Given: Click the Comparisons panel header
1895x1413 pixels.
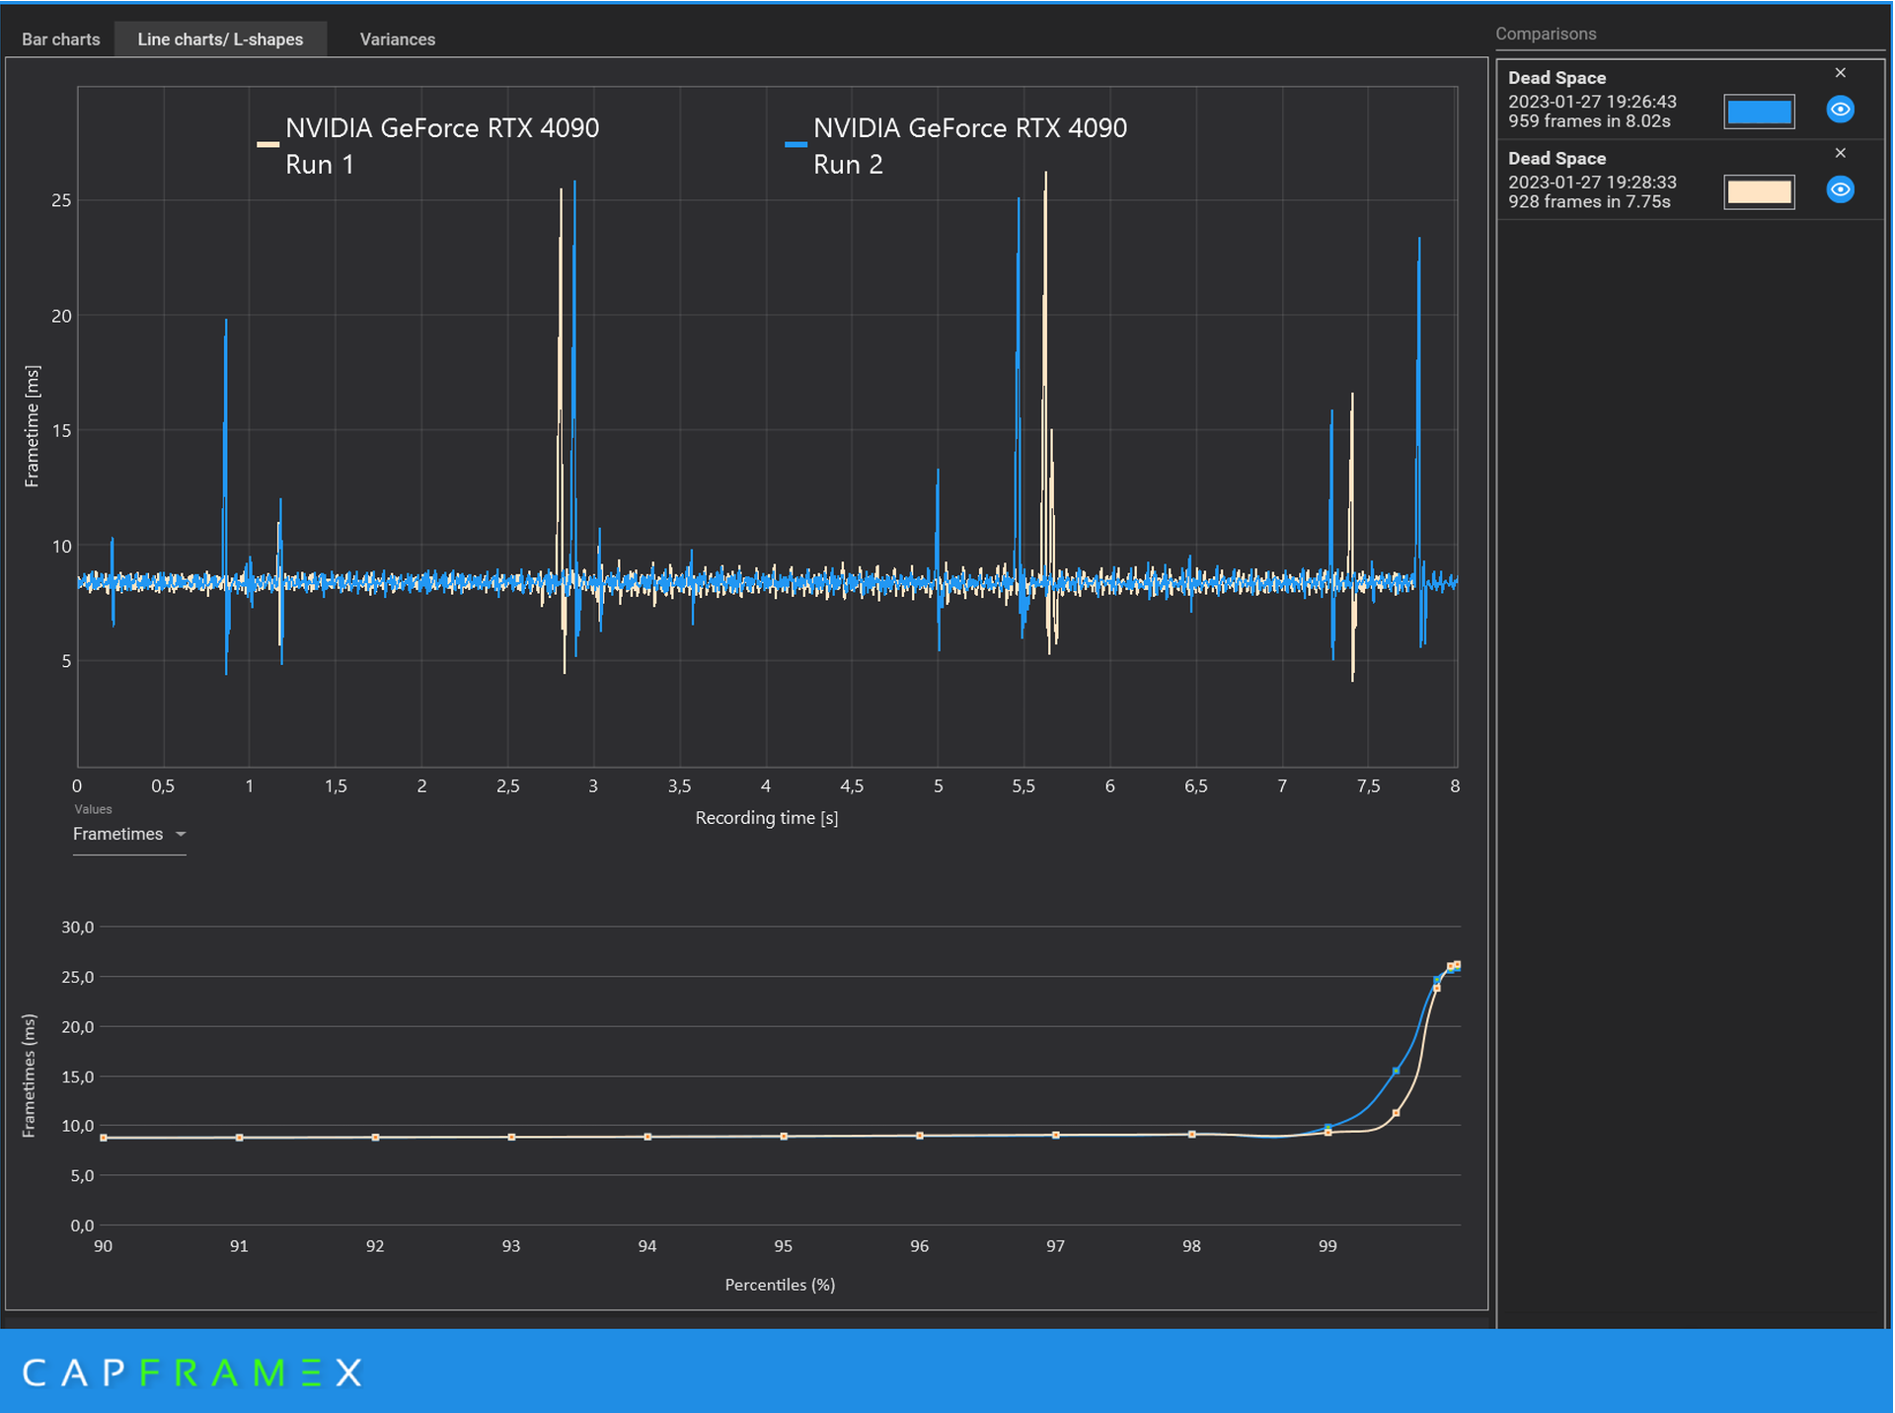Looking at the screenshot, I should pos(1546,34).
